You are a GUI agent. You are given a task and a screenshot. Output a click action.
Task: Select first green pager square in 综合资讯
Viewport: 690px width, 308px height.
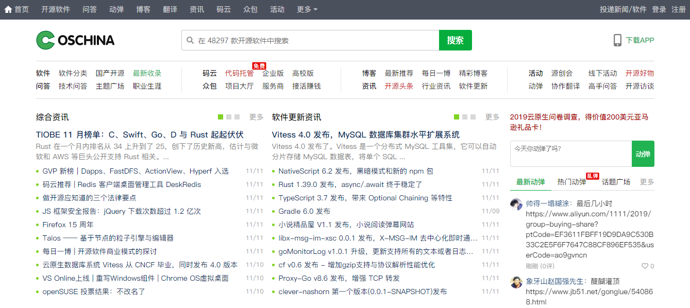pos(221,117)
